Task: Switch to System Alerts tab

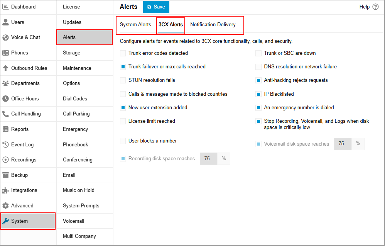Action: (135, 25)
